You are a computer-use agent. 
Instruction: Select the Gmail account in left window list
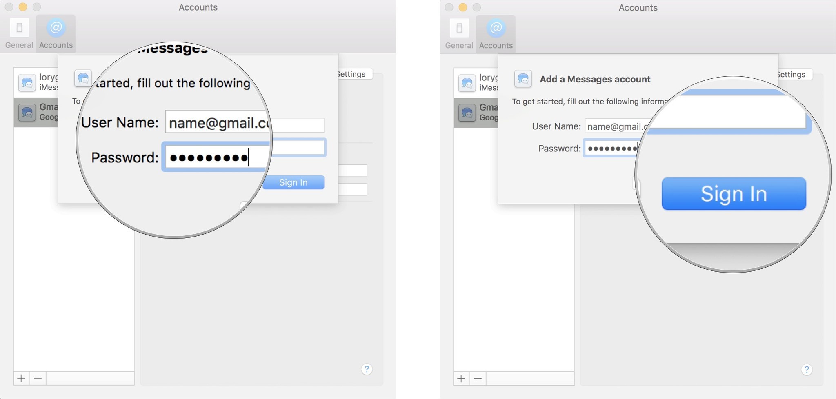36,112
